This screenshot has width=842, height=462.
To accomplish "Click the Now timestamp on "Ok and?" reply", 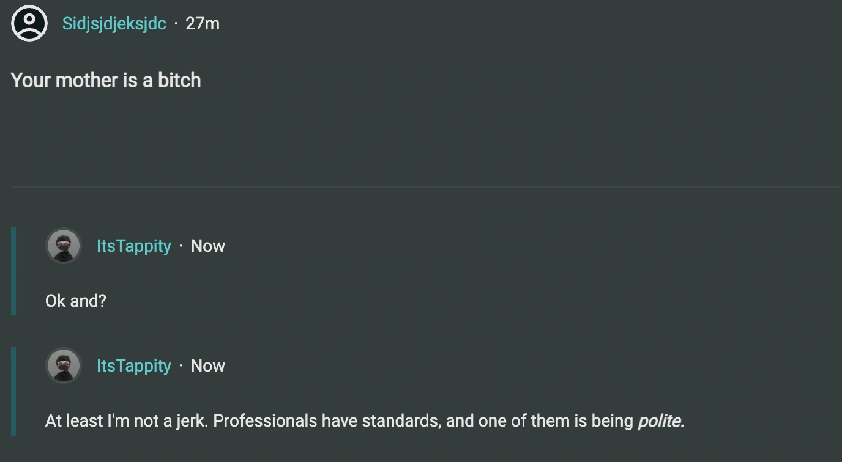I will click(208, 246).
